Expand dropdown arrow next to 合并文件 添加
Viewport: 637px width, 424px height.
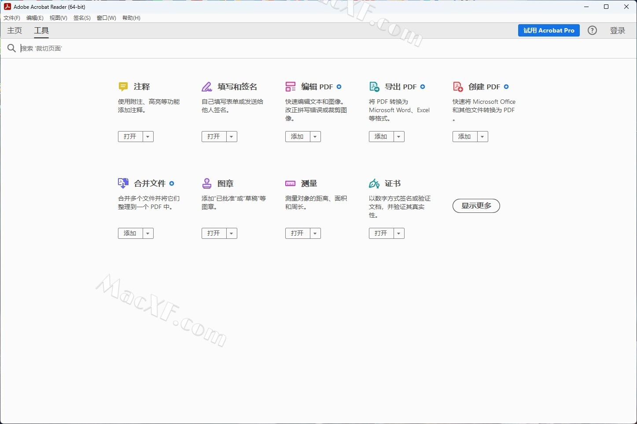[148, 234]
